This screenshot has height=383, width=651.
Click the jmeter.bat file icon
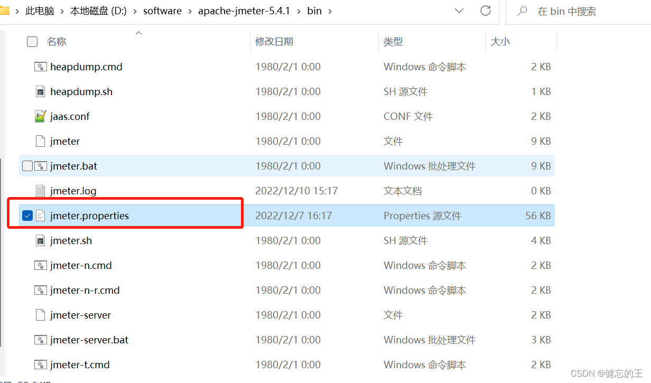point(41,166)
